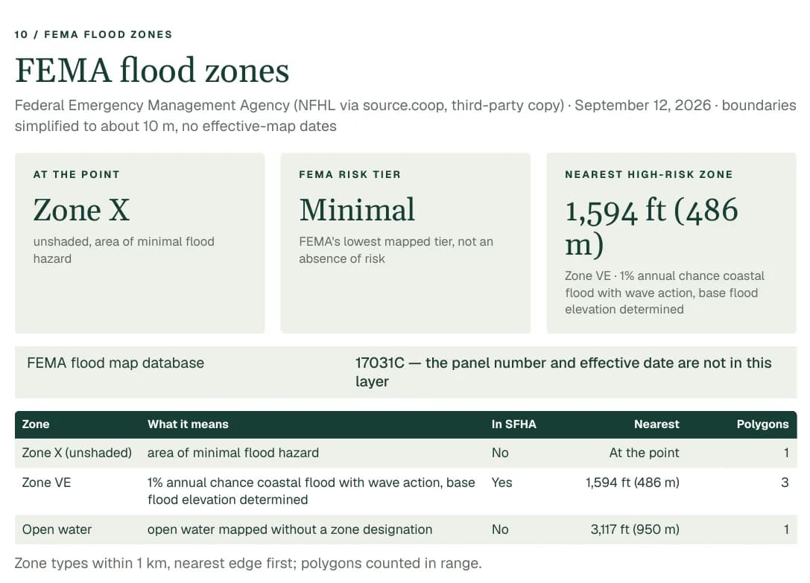
Task: Click "FEMA's lowest mapped tier" caption
Action: point(396,250)
